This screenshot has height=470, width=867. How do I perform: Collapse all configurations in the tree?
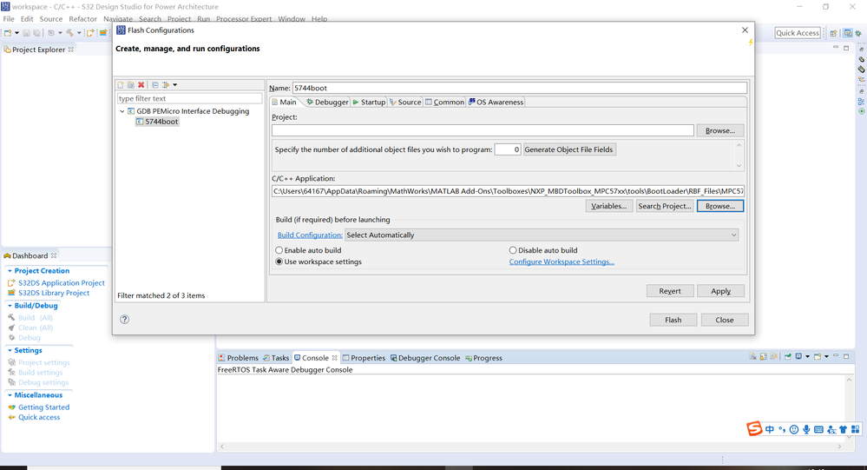click(x=155, y=84)
